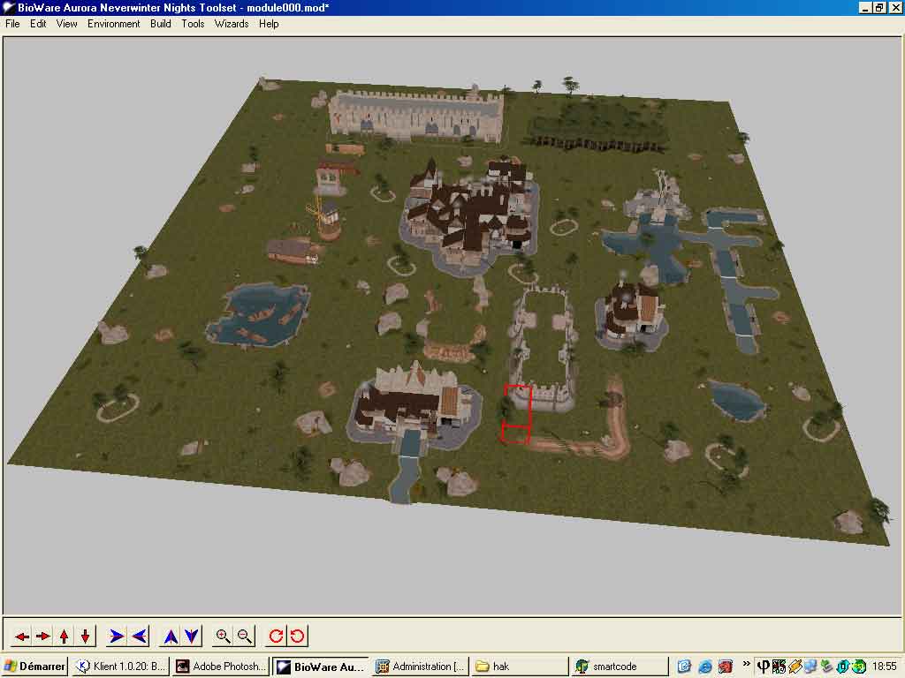This screenshot has width=905, height=678.
Task: Click the first blue quick launch icon
Action: coord(684,667)
